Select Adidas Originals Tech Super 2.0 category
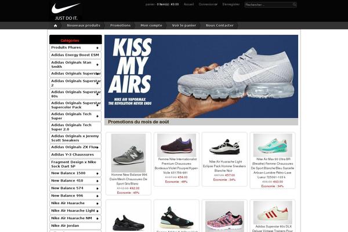Screen dimensions: 348x232 click(x=75, y=127)
